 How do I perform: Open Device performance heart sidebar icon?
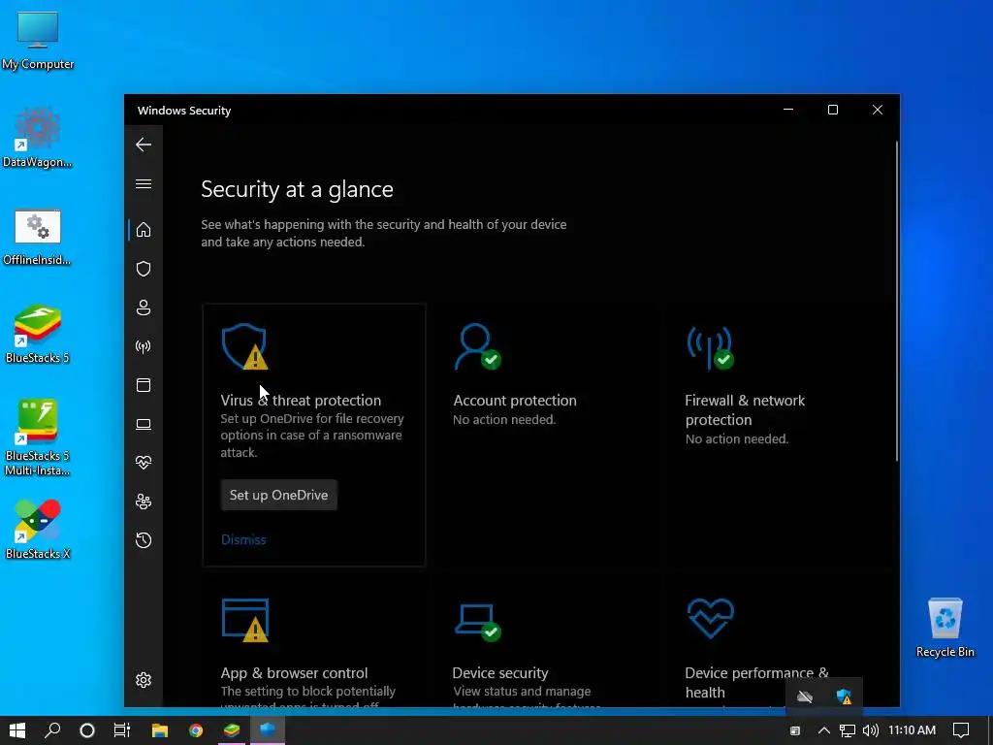pos(144,463)
